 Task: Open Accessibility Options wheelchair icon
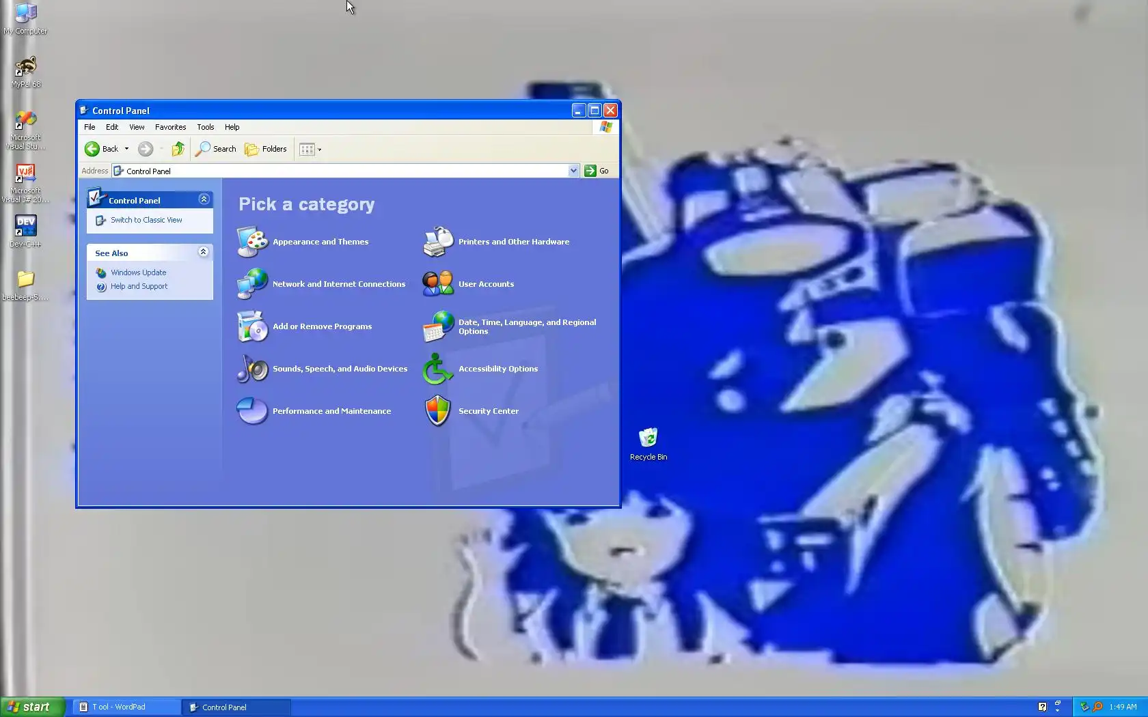click(438, 369)
